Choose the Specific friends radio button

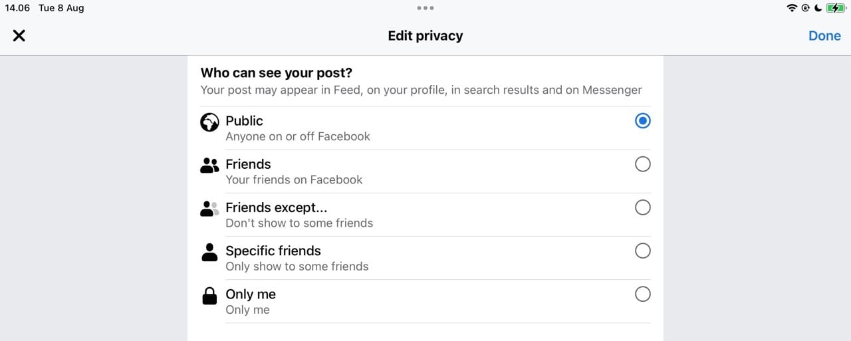pyautogui.click(x=642, y=251)
